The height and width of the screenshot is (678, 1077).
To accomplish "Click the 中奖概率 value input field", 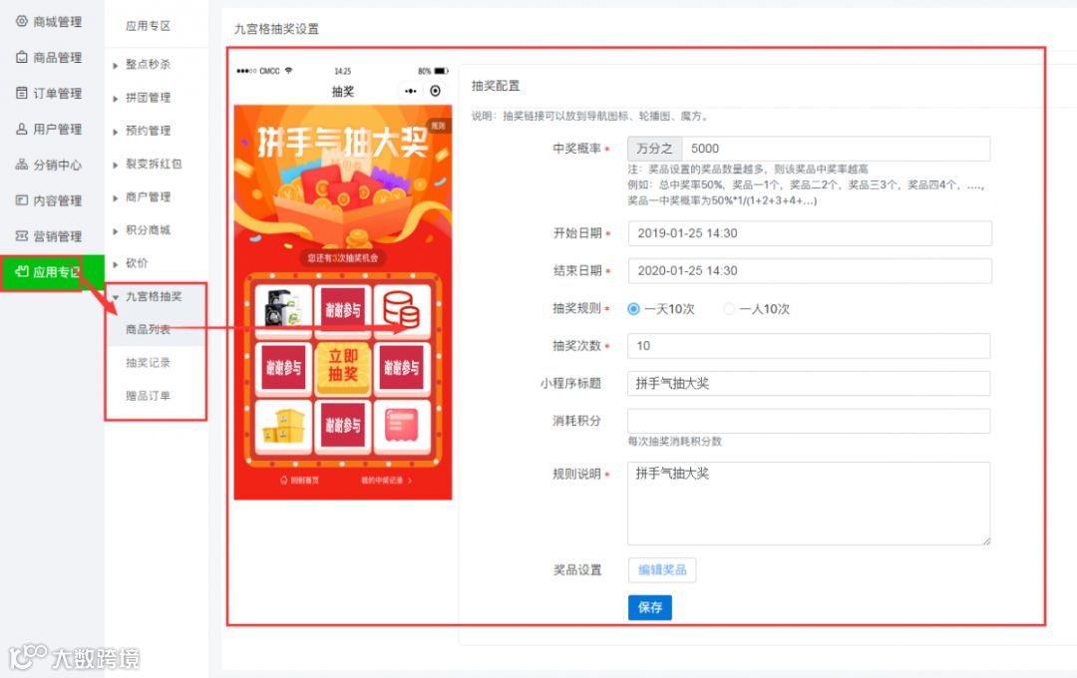I will pos(836,149).
